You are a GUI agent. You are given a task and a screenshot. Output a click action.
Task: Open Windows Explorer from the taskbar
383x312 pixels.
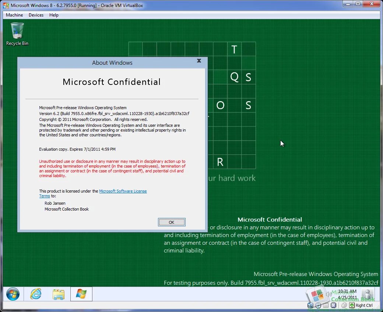[59, 294]
